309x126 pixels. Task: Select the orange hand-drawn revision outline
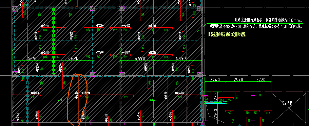[77, 100]
